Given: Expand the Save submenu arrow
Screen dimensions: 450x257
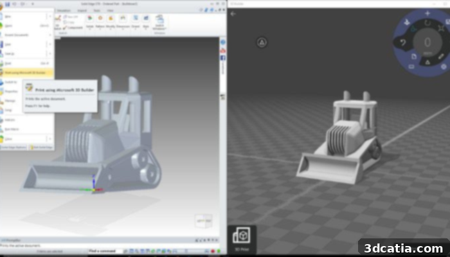Looking at the screenshot, I should (x=50, y=44).
